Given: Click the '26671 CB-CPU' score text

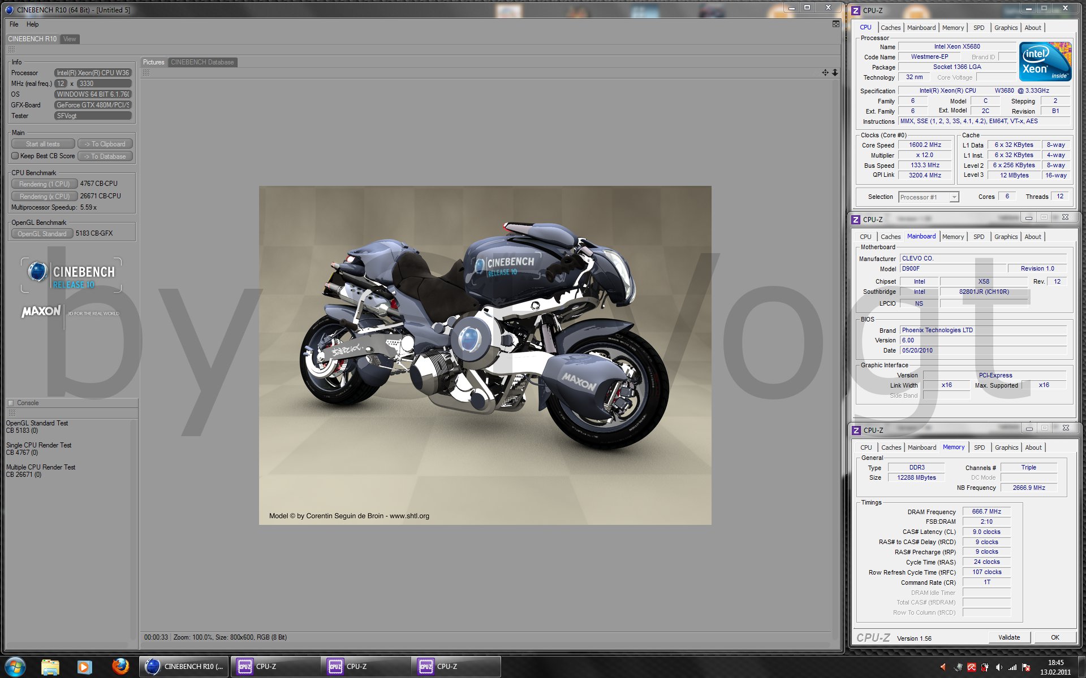Looking at the screenshot, I should [101, 196].
